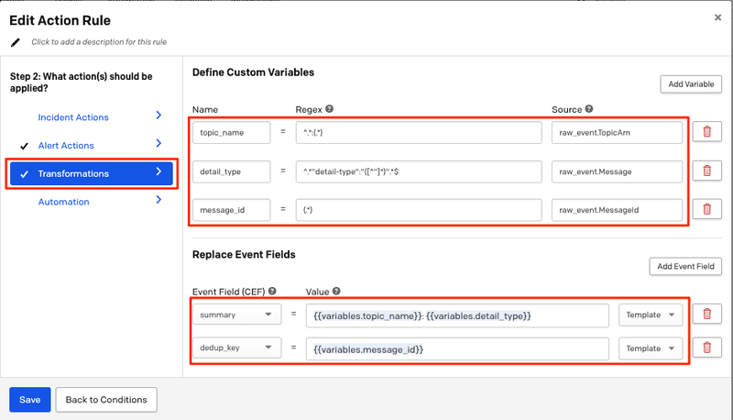Click to add a rule description

point(99,42)
